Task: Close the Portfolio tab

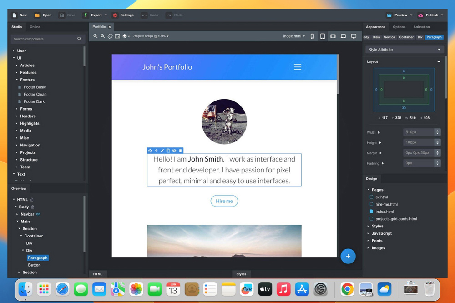Action: pyautogui.click(x=110, y=27)
